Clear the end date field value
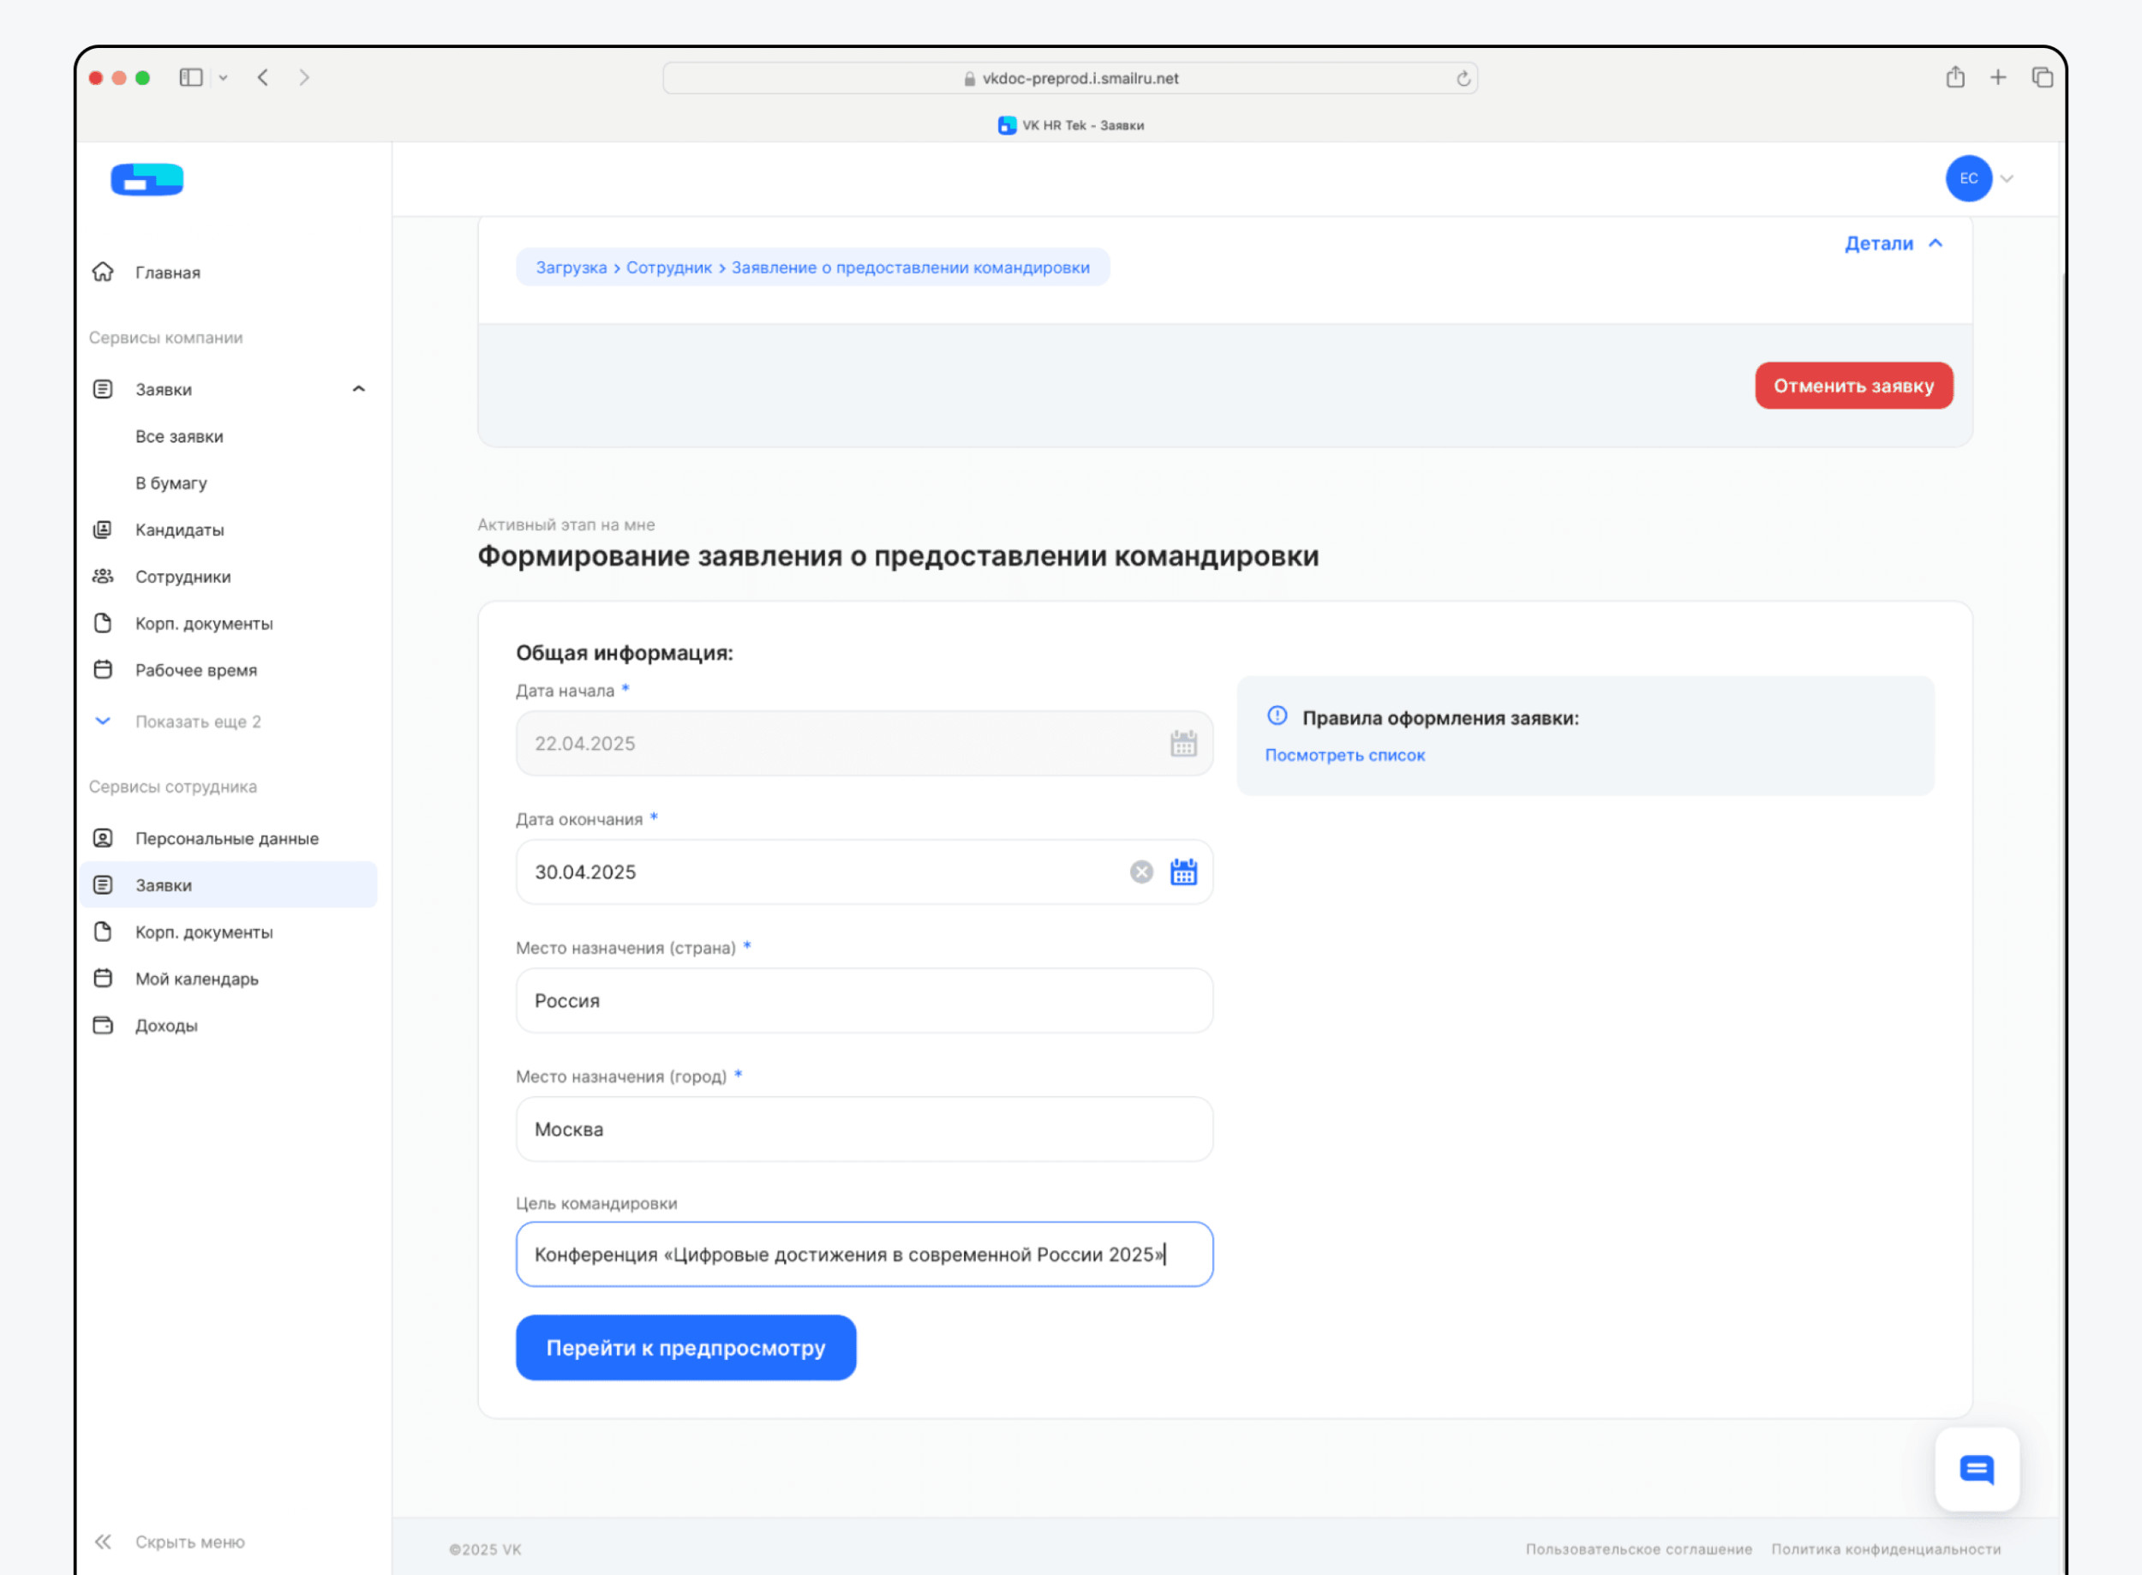This screenshot has height=1575, width=2142. pos(1141,871)
